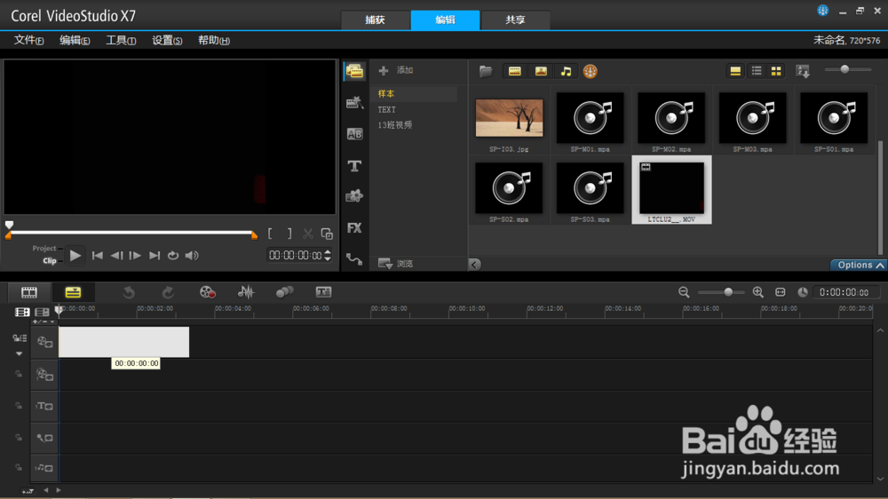Open the Media library panel icon
The width and height of the screenshot is (888, 499).
point(354,71)
